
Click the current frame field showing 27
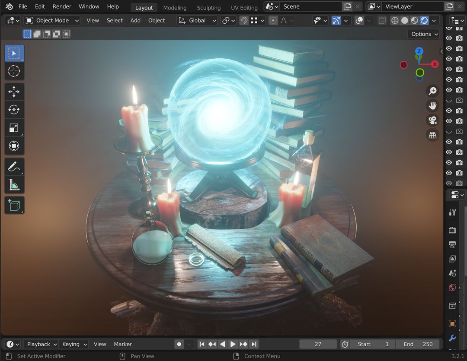coord(318,344)
